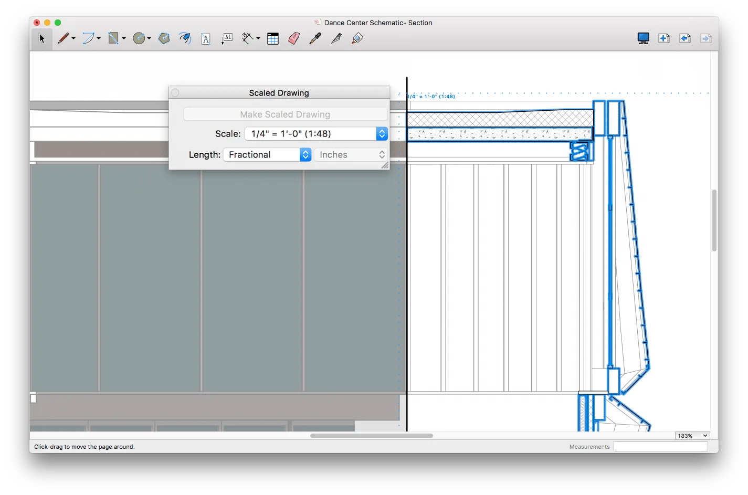
Task: Choose the Label tool
Action: coord(227,38)
